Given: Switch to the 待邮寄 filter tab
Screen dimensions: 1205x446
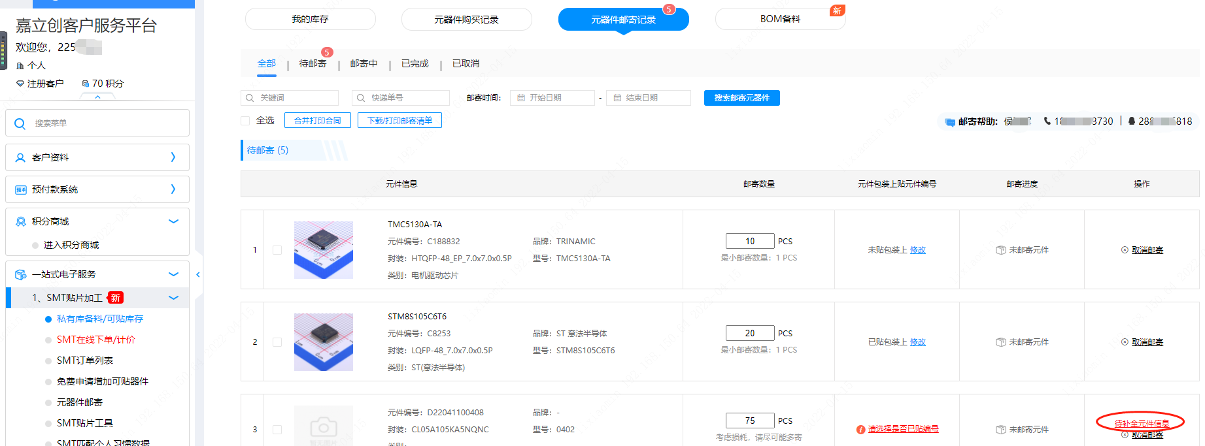Looking at the screenshot, I should click(313, 63).
